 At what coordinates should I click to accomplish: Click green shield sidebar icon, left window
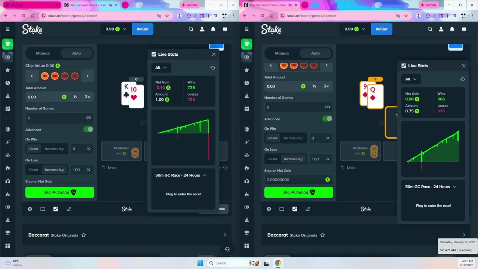coord(7,44)
